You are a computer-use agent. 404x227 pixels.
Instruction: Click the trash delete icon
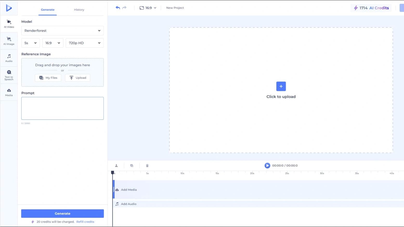tap(147, 166)
